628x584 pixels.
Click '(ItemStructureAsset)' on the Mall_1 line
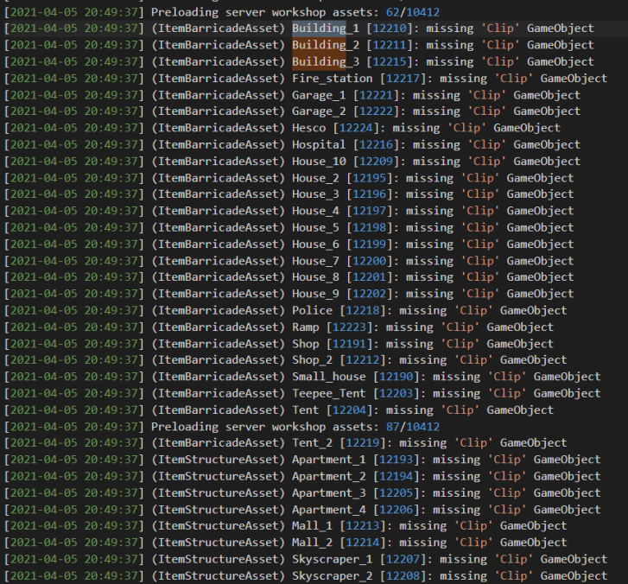tap(218, 525)
